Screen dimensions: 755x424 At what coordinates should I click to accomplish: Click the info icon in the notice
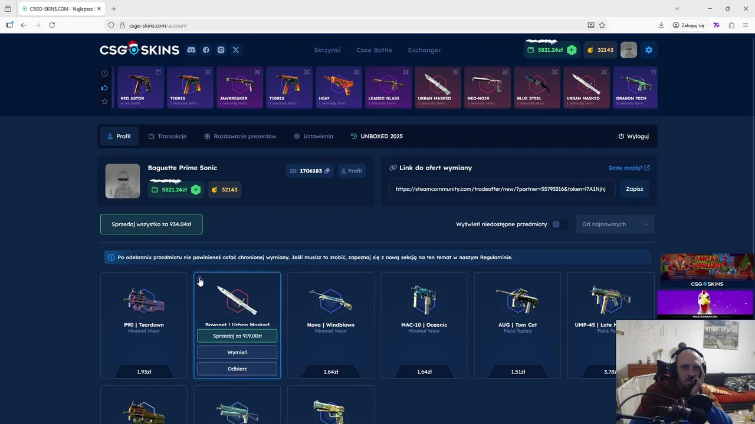[111, 257]
